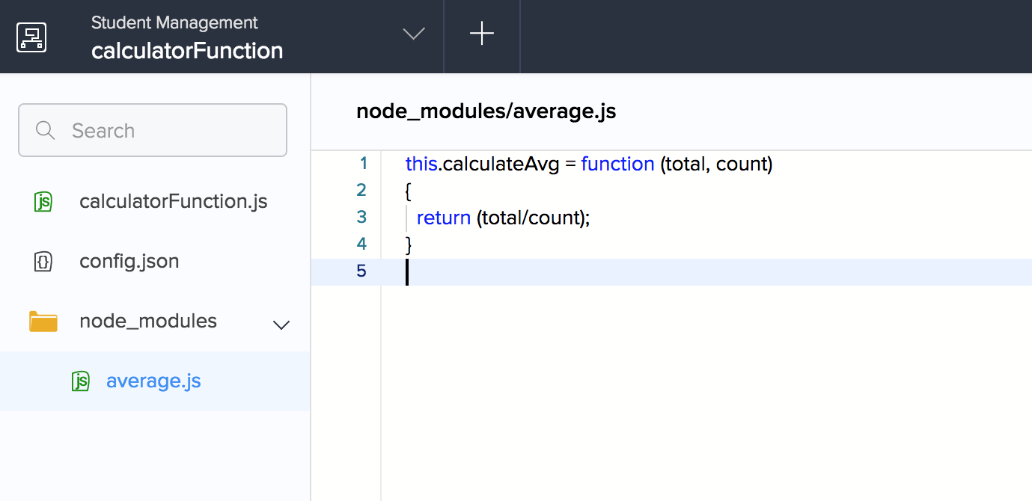Click the app logo icon in header
1032x501 pixels.
(31, 37)
